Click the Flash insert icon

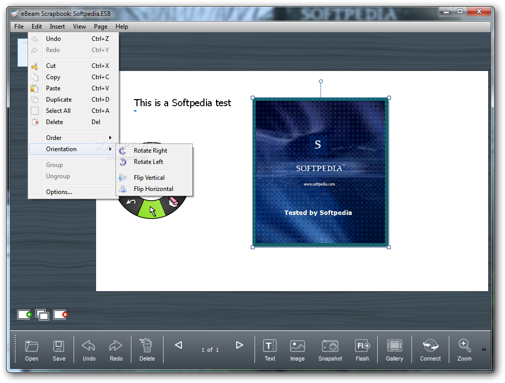point(362,346)
